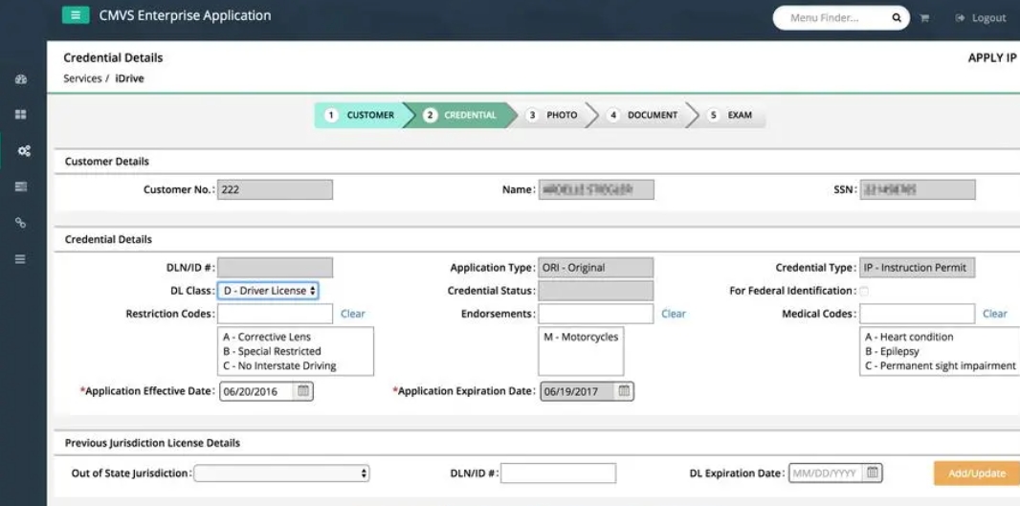Click Logout in the header
Screen dimensions: 1020x506
point(981,18)
